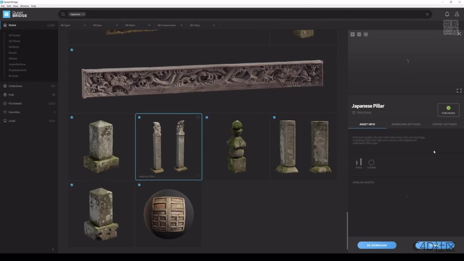This screenshot has width=464, height=261.
Task: Favorite Japanese Pillar with heart icon
Action: [354, 113]
